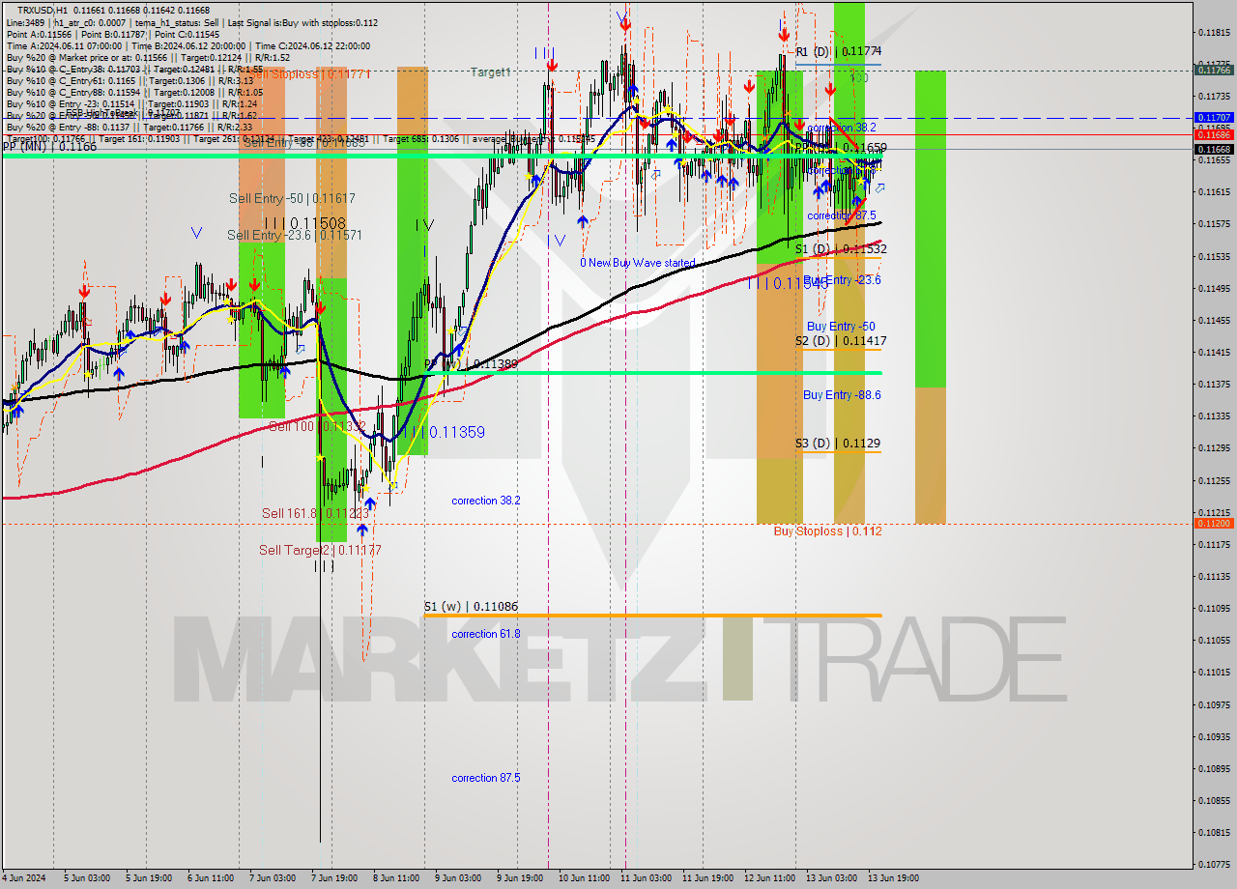Screen dimensions: 1237x889
Task: Click the '13 Jun 19:00' time axis label
Action: 893,878
